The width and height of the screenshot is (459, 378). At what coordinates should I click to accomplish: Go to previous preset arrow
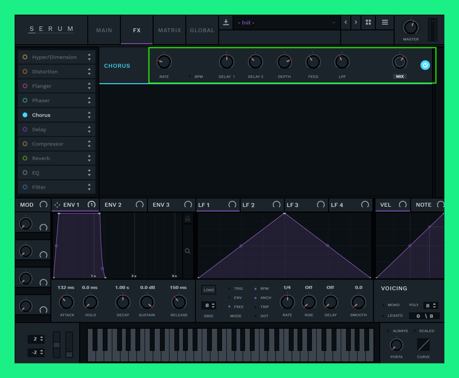346,22
